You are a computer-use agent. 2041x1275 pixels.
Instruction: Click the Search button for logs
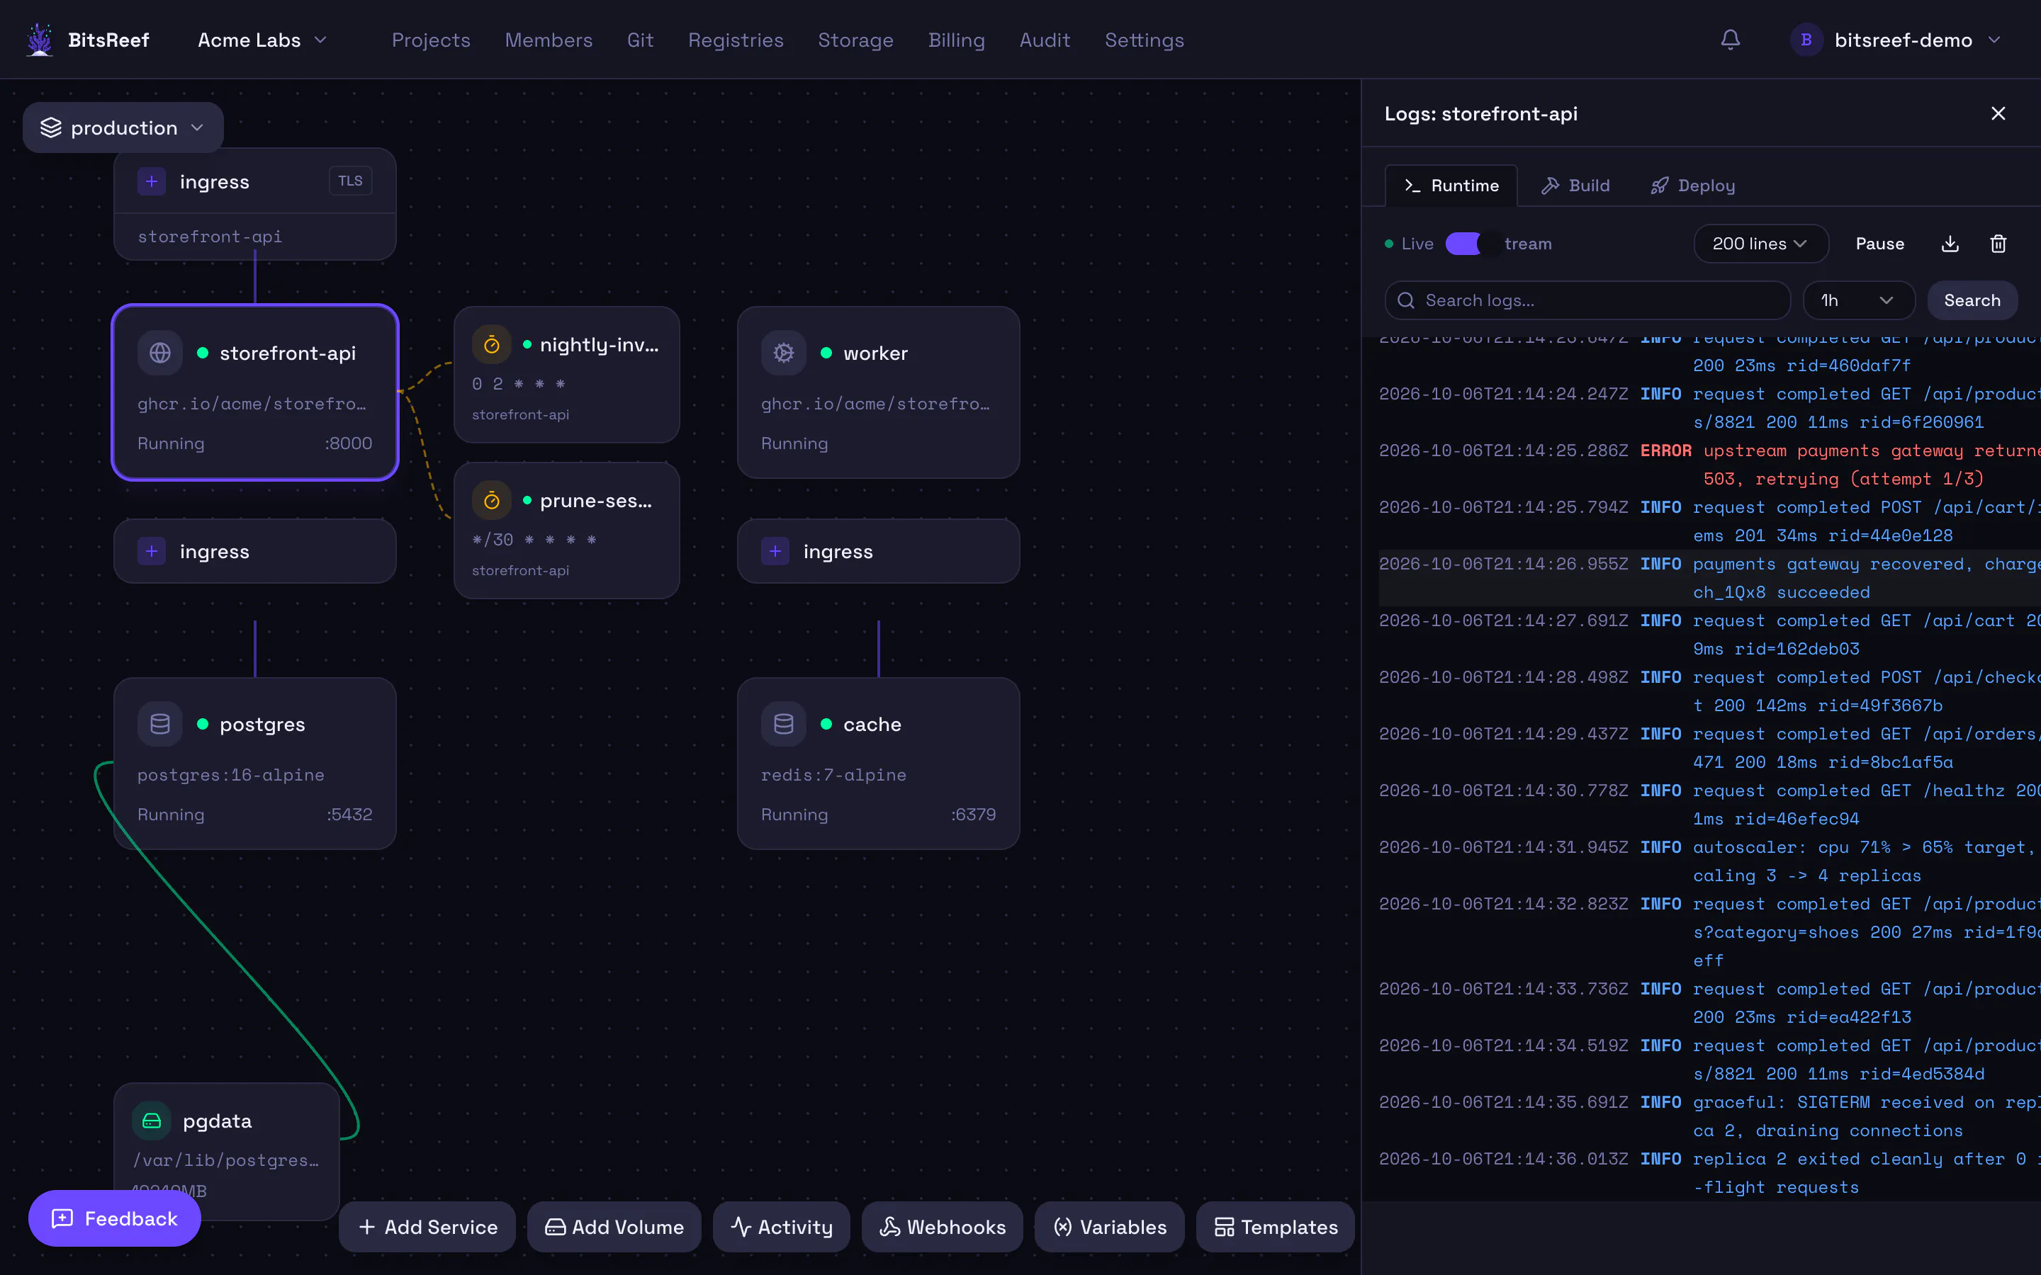[1972, 300]
